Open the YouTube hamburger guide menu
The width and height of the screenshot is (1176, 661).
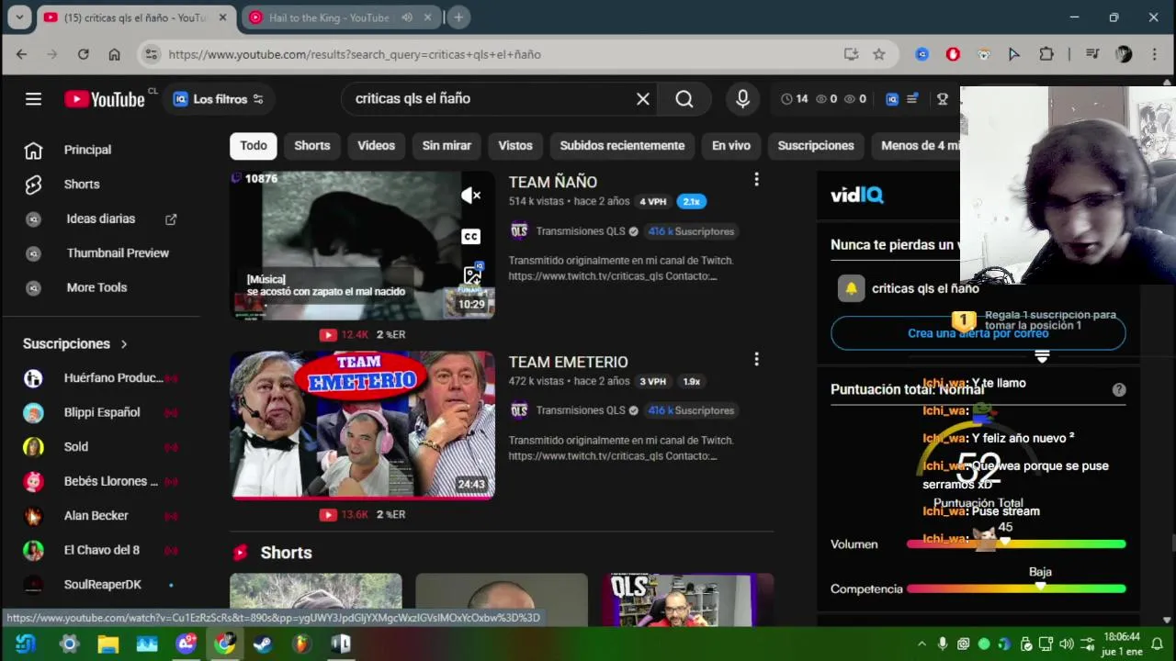[x=33, y=99]
